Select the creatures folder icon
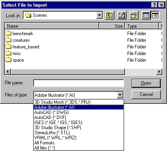Screen dimensions: 167x151 point(9,40)
